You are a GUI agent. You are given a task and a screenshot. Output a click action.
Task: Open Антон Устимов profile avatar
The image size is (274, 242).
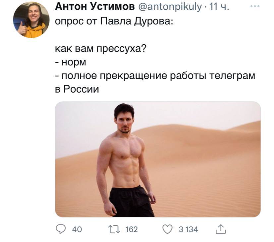click(31, 20)
